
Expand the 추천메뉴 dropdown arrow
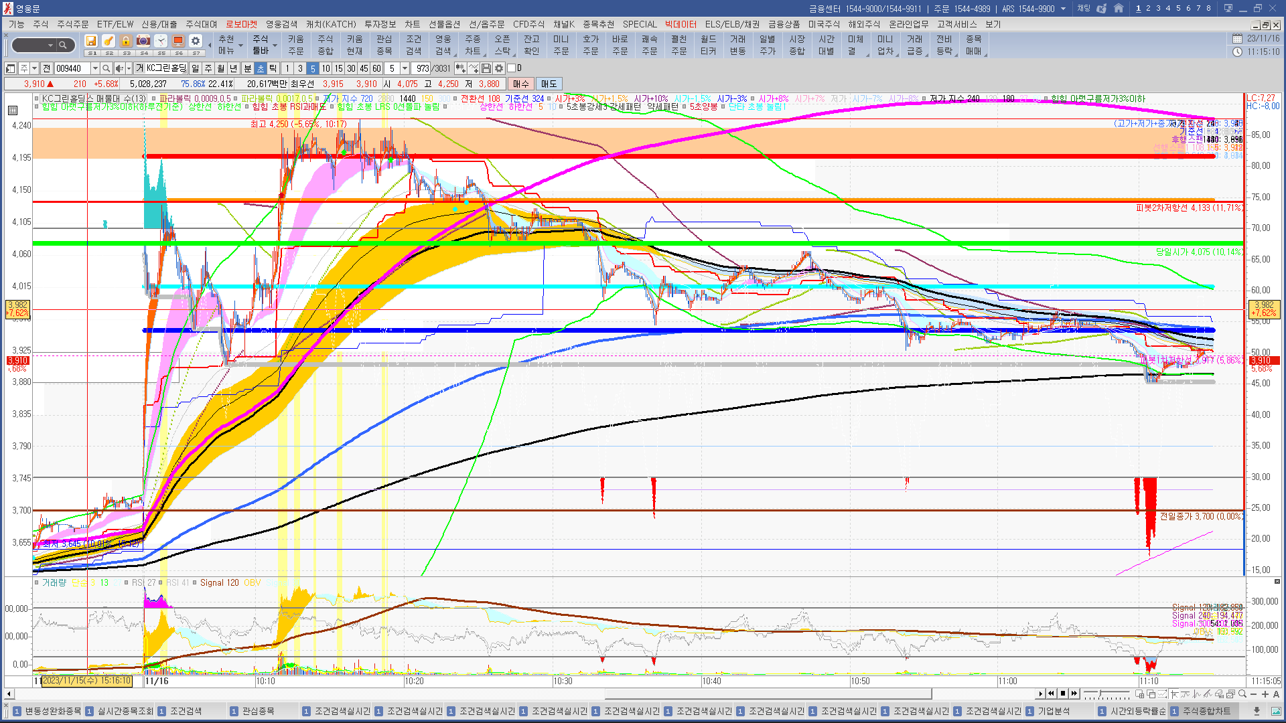click(240, 46)
